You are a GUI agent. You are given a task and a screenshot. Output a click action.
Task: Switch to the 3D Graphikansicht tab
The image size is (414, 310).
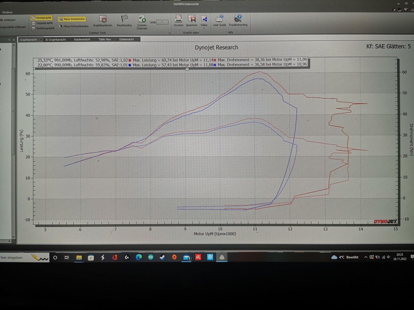(56, 40)
